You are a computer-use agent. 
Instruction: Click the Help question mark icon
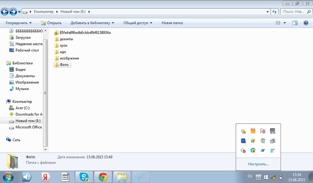[306, 23]
